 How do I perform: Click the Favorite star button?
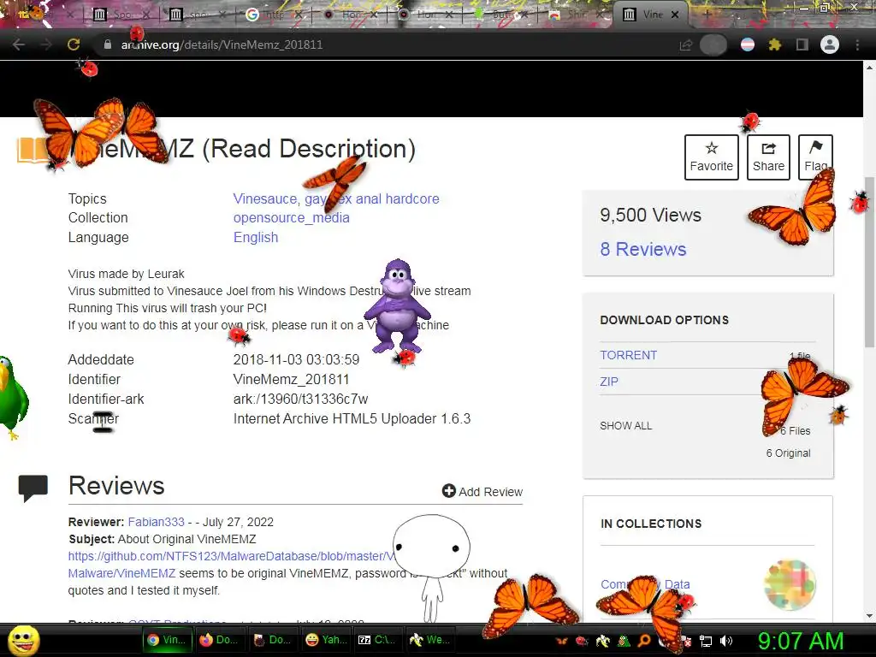711,157
